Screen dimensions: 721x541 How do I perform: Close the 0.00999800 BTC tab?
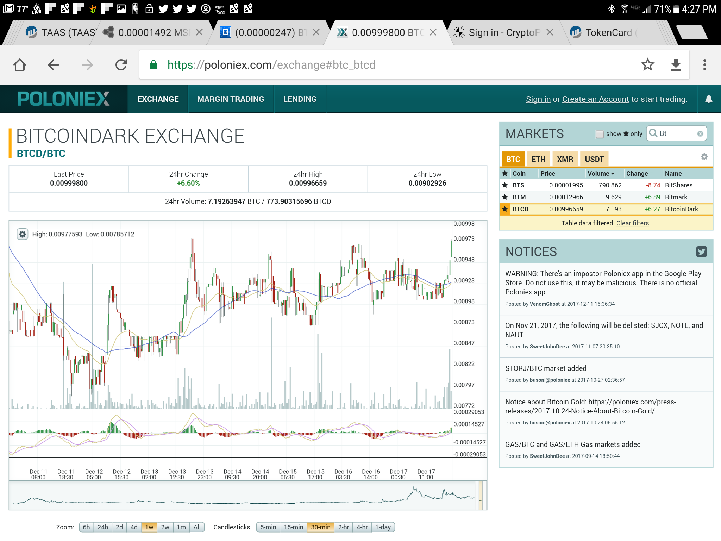click(433, 32)
